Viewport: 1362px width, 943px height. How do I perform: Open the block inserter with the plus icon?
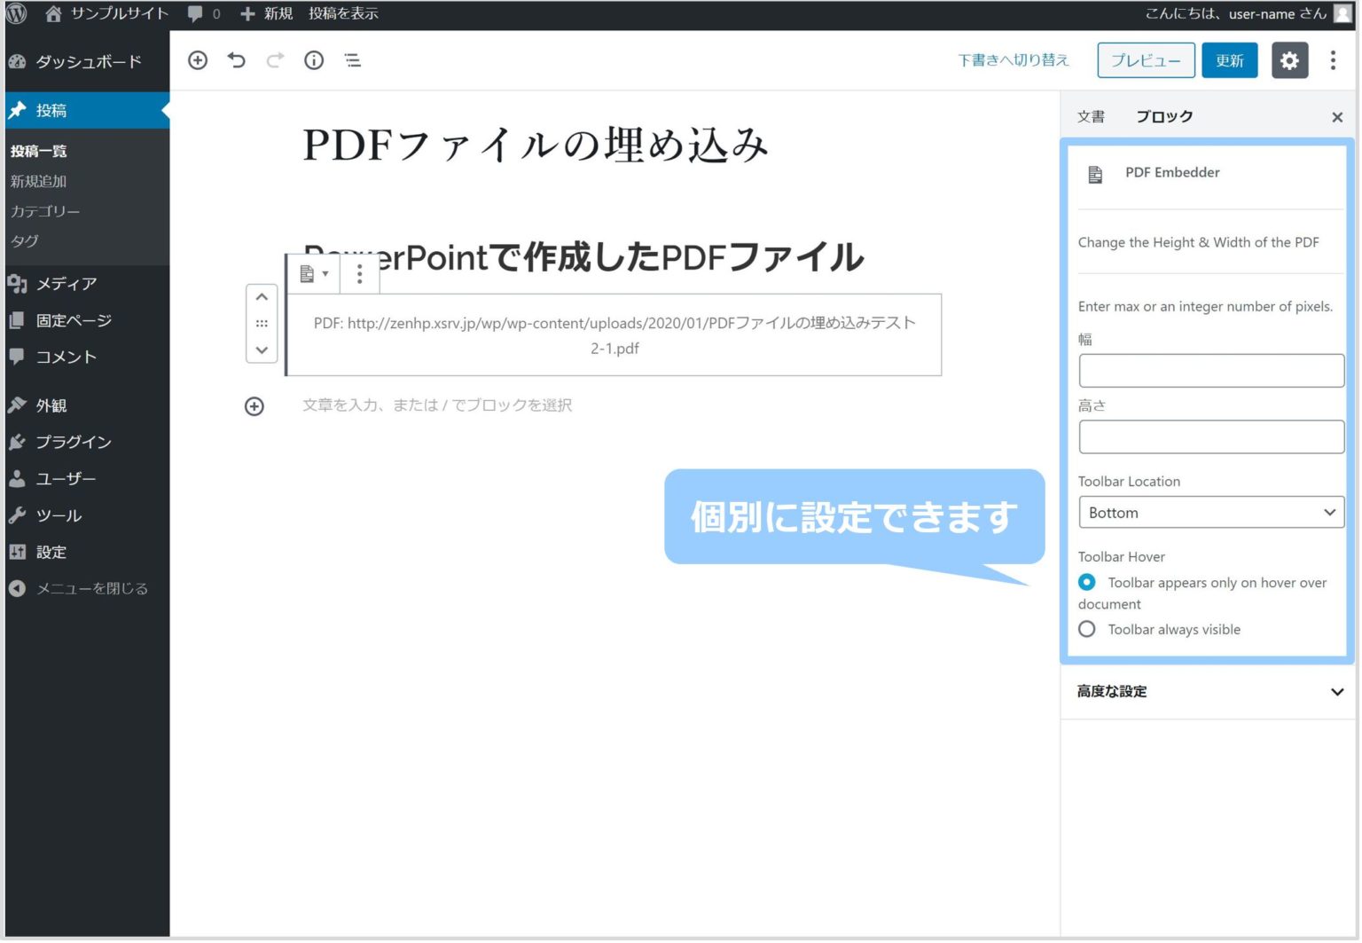(198, 60)
